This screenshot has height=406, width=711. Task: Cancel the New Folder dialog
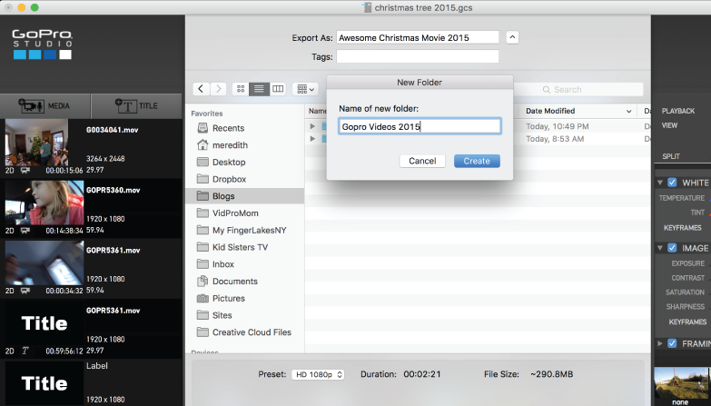[x=422, y=161]
